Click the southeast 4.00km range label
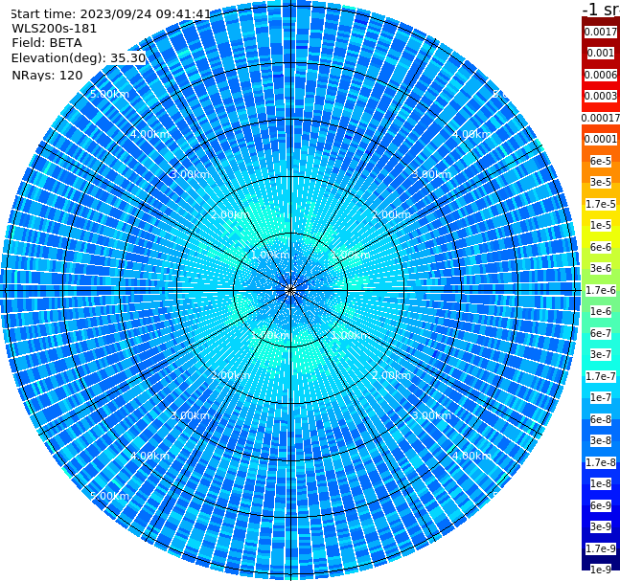The height and width of the screenshot is (581, 620). point(471,456)
